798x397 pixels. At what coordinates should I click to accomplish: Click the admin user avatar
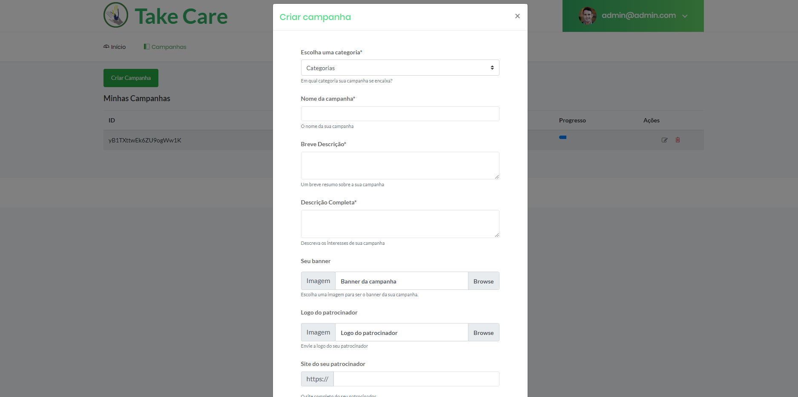click(587, 16)
